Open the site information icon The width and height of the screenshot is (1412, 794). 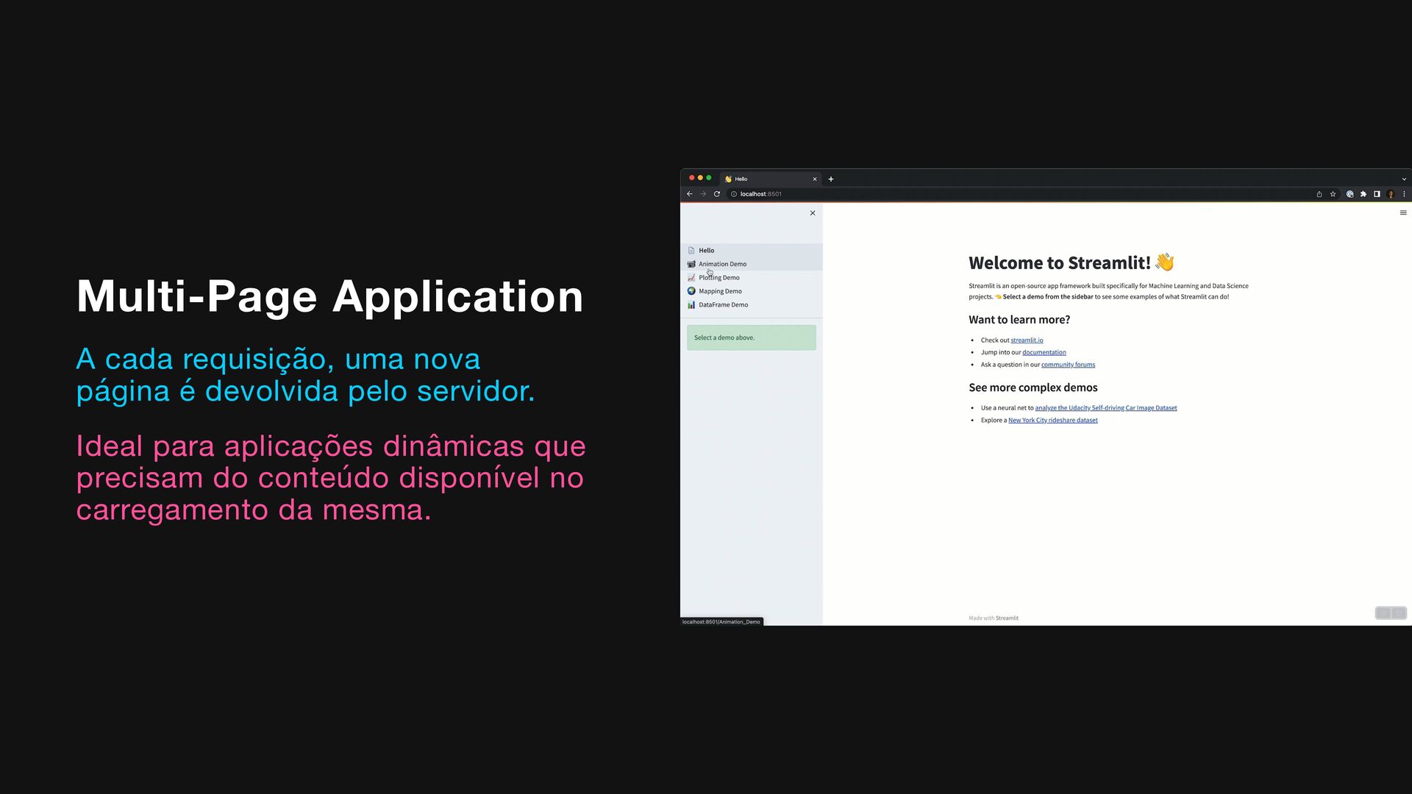click(x=734, y=194)
